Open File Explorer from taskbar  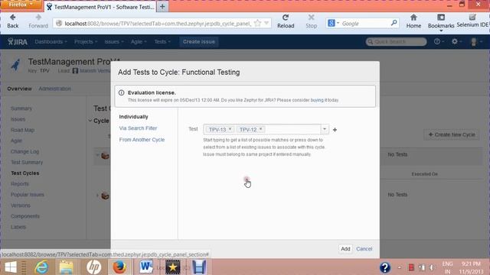tap(66, 267)
